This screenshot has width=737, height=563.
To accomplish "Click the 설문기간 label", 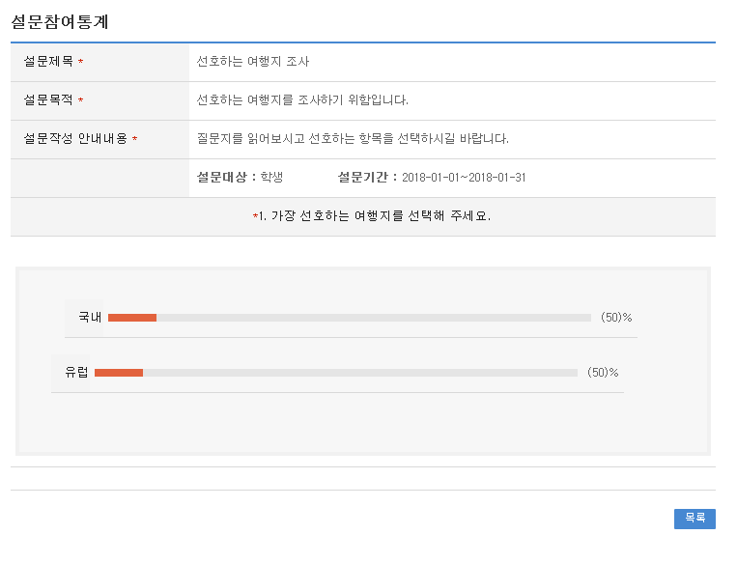I will [364, 178].
